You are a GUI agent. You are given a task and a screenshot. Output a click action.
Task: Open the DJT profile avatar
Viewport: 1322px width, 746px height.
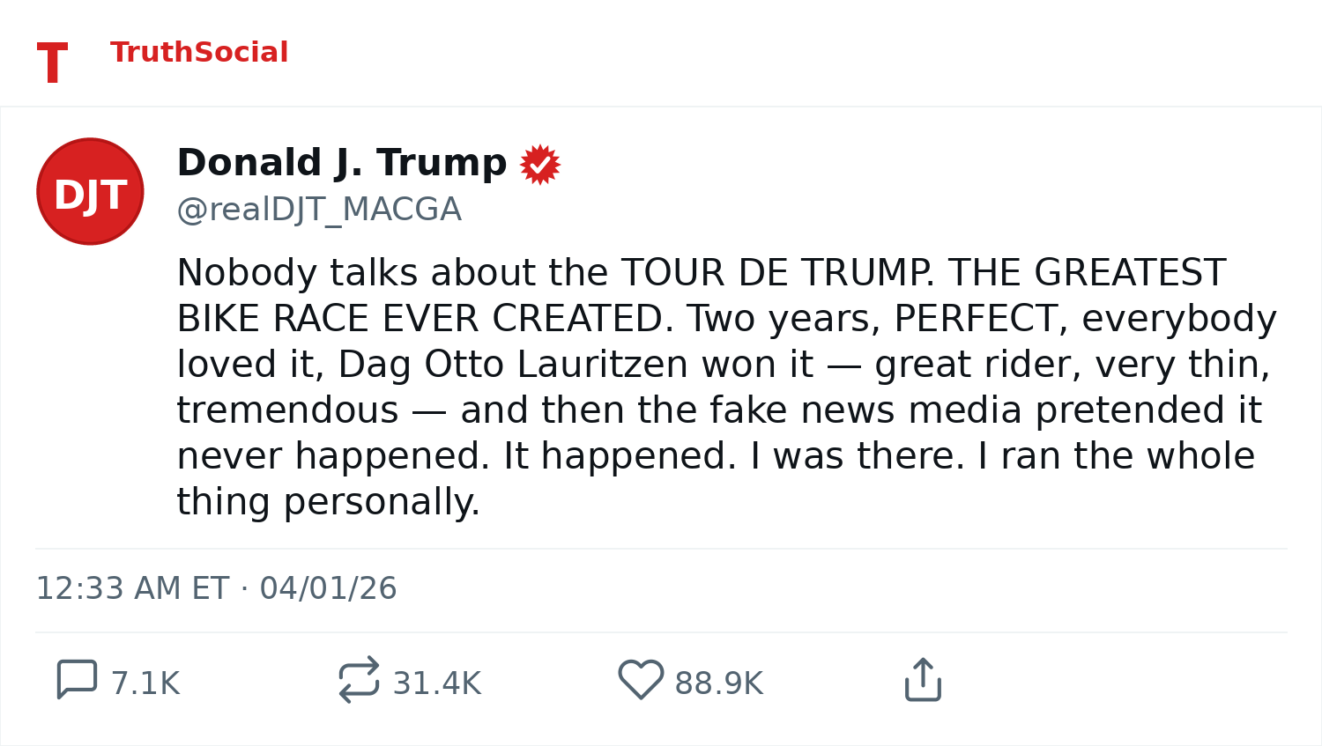click(x=90, y=191)
